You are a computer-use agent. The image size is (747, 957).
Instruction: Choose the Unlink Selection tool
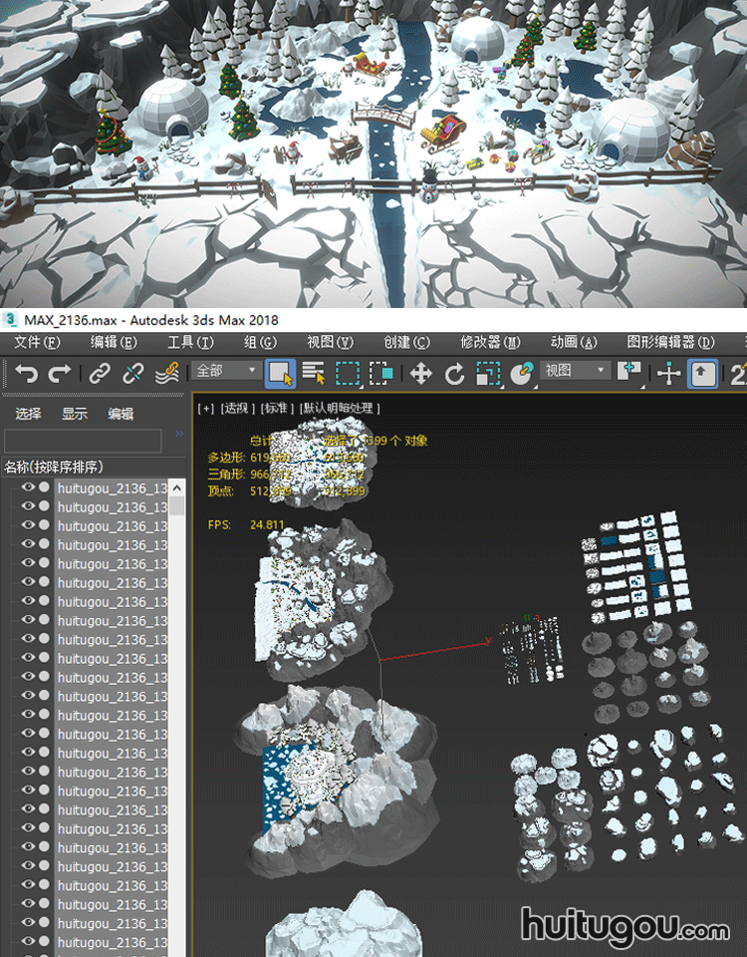132,373
